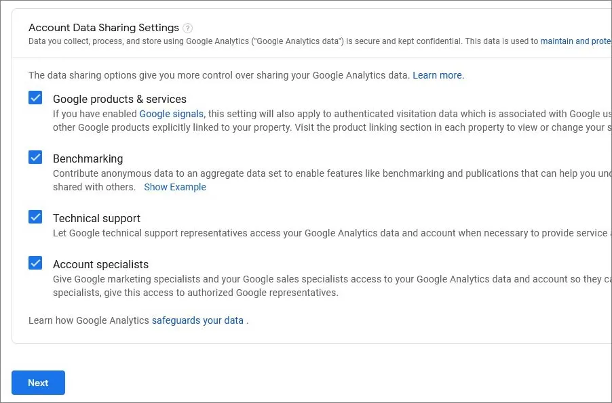Click the blue checkmark icon for Benchmarking

35,157
